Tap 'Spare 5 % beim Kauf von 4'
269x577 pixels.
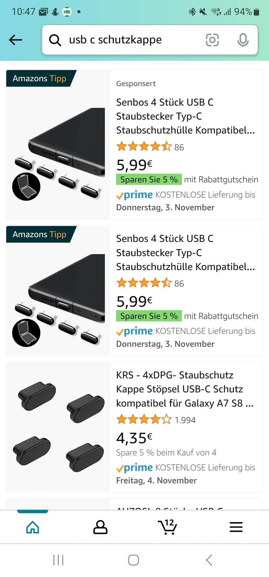pyautogui.click(x=166, y=452)
